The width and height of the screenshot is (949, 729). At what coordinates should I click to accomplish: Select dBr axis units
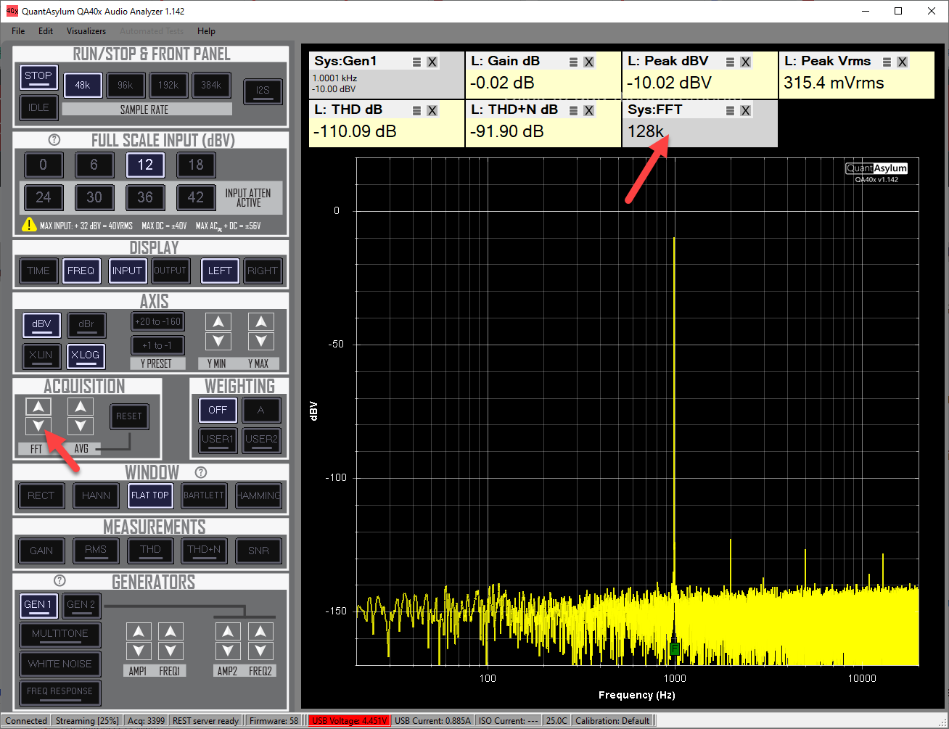(x=86, y=324)
